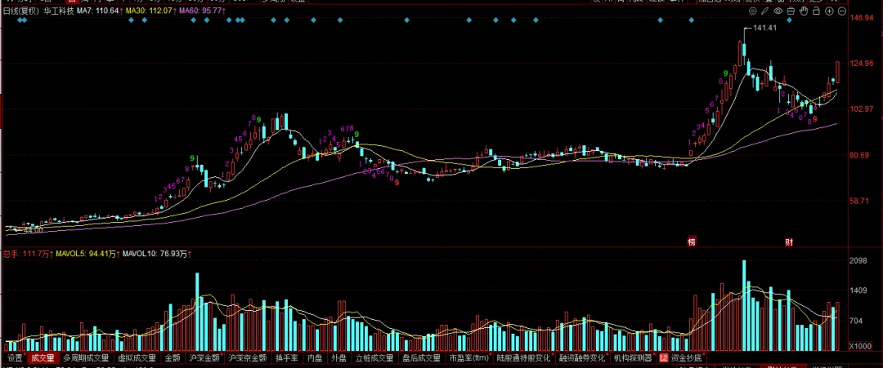883x368 pixels.
Task: Open the 设置 indicator settings tab
Action: (15, 358)
